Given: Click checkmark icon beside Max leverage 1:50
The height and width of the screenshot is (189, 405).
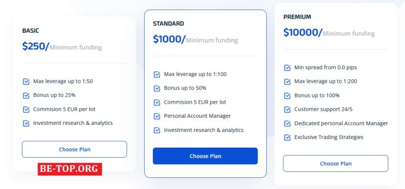Looking at the screenshot, I should coord(26,81).
